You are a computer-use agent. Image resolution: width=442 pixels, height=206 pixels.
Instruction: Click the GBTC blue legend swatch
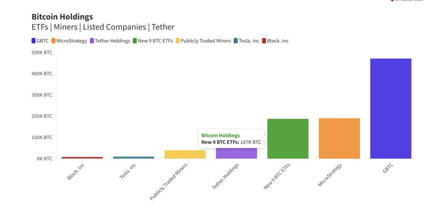pos(33,41)
